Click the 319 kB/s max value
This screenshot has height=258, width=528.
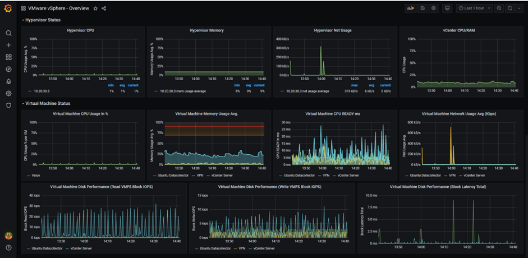[x=352, y=91]
